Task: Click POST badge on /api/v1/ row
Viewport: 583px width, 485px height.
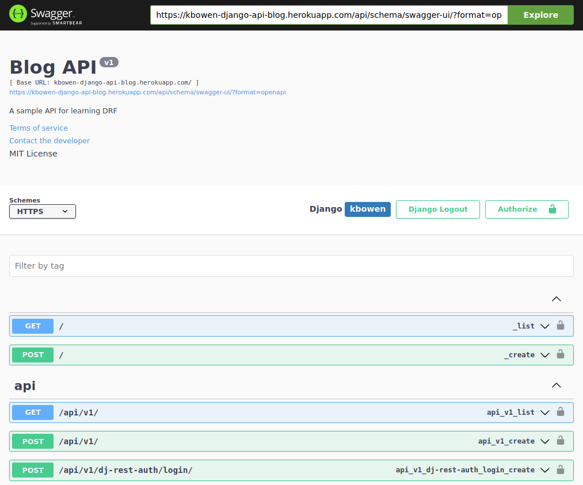Action: [x=33, y=441]
